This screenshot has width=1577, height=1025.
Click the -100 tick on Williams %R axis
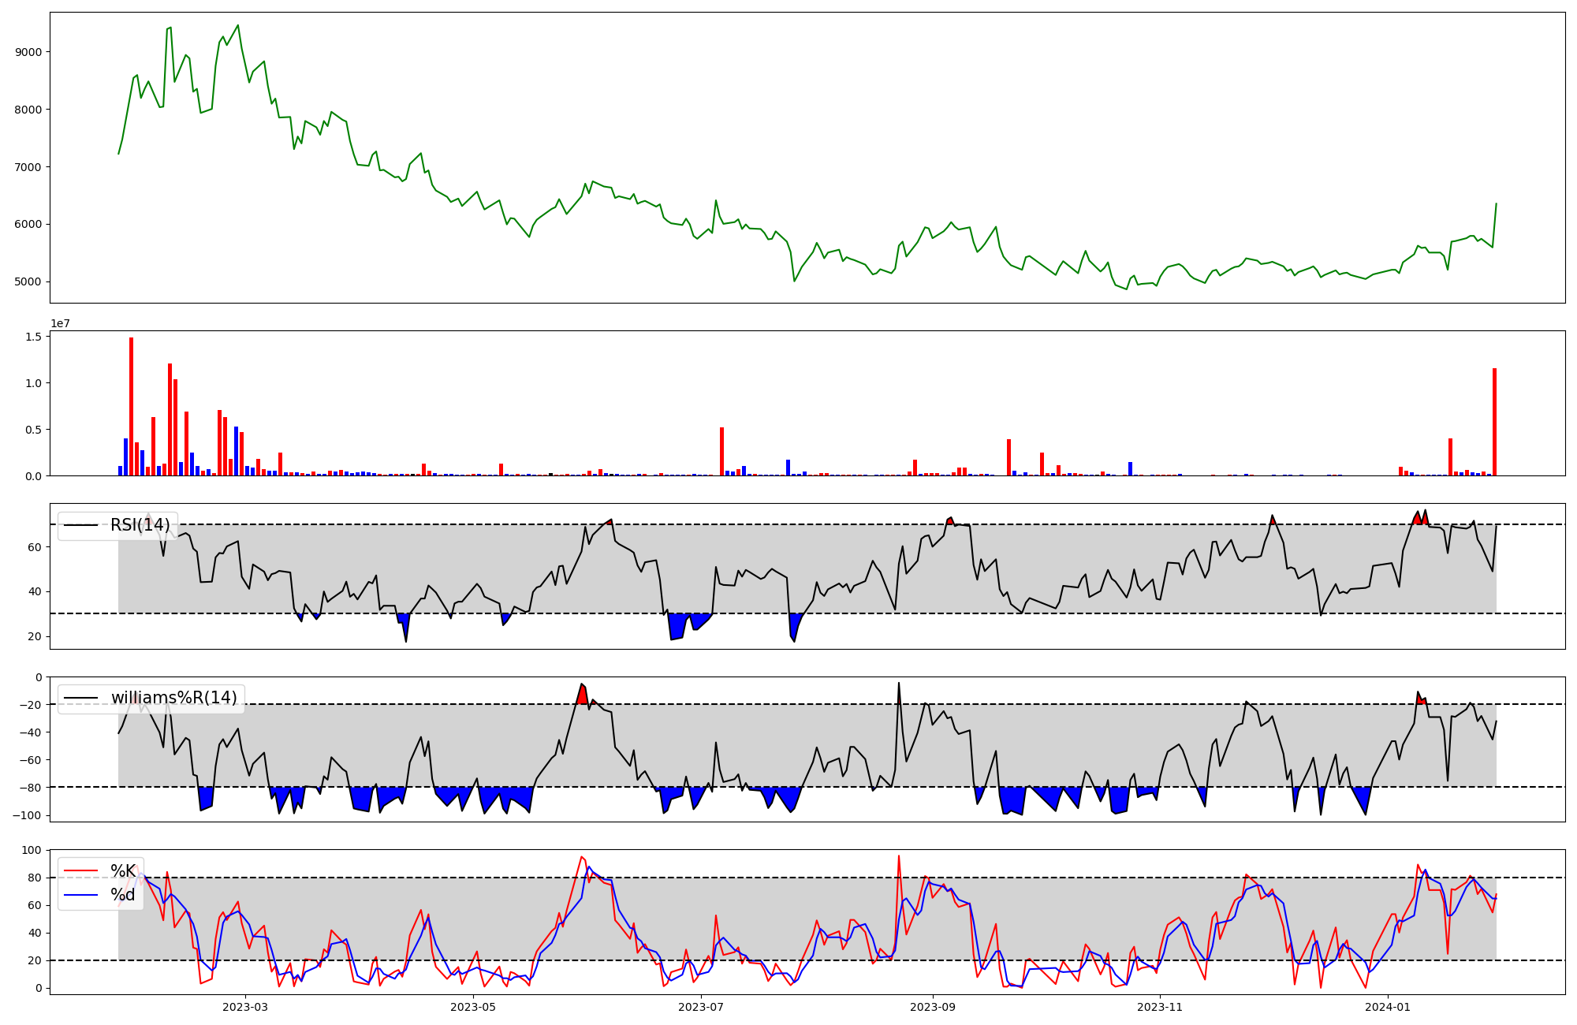tap(28, 815)
